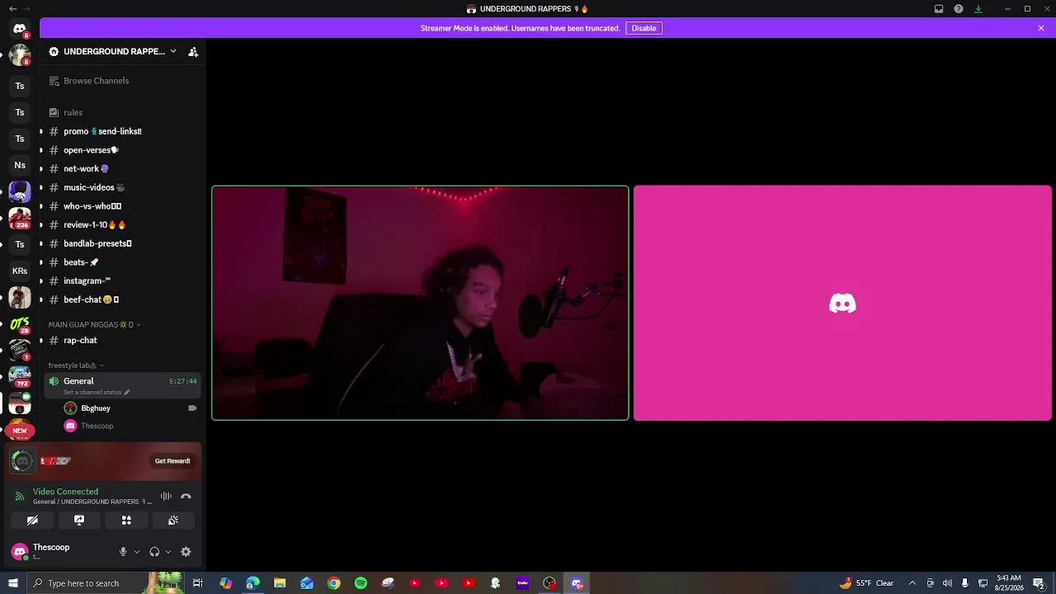1056x594 pixels.
Task: Open microphone input options arrow
Action: (x=137, y=552)
